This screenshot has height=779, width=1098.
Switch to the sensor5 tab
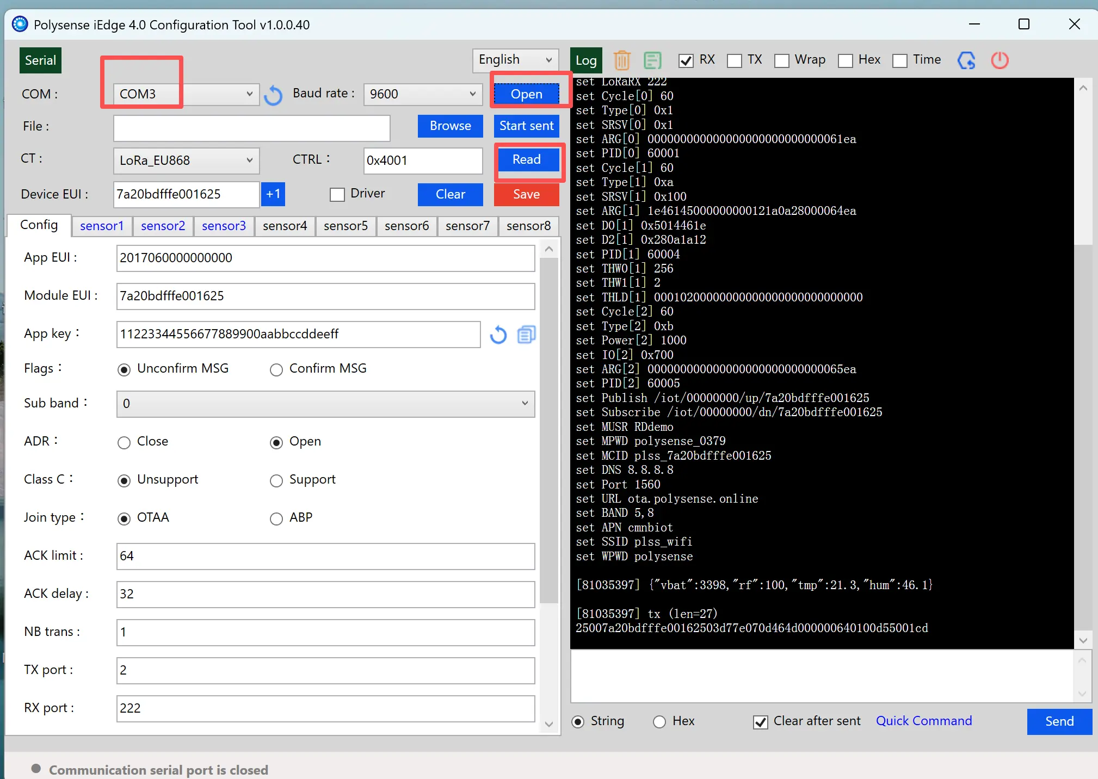(x=346, y=226)
